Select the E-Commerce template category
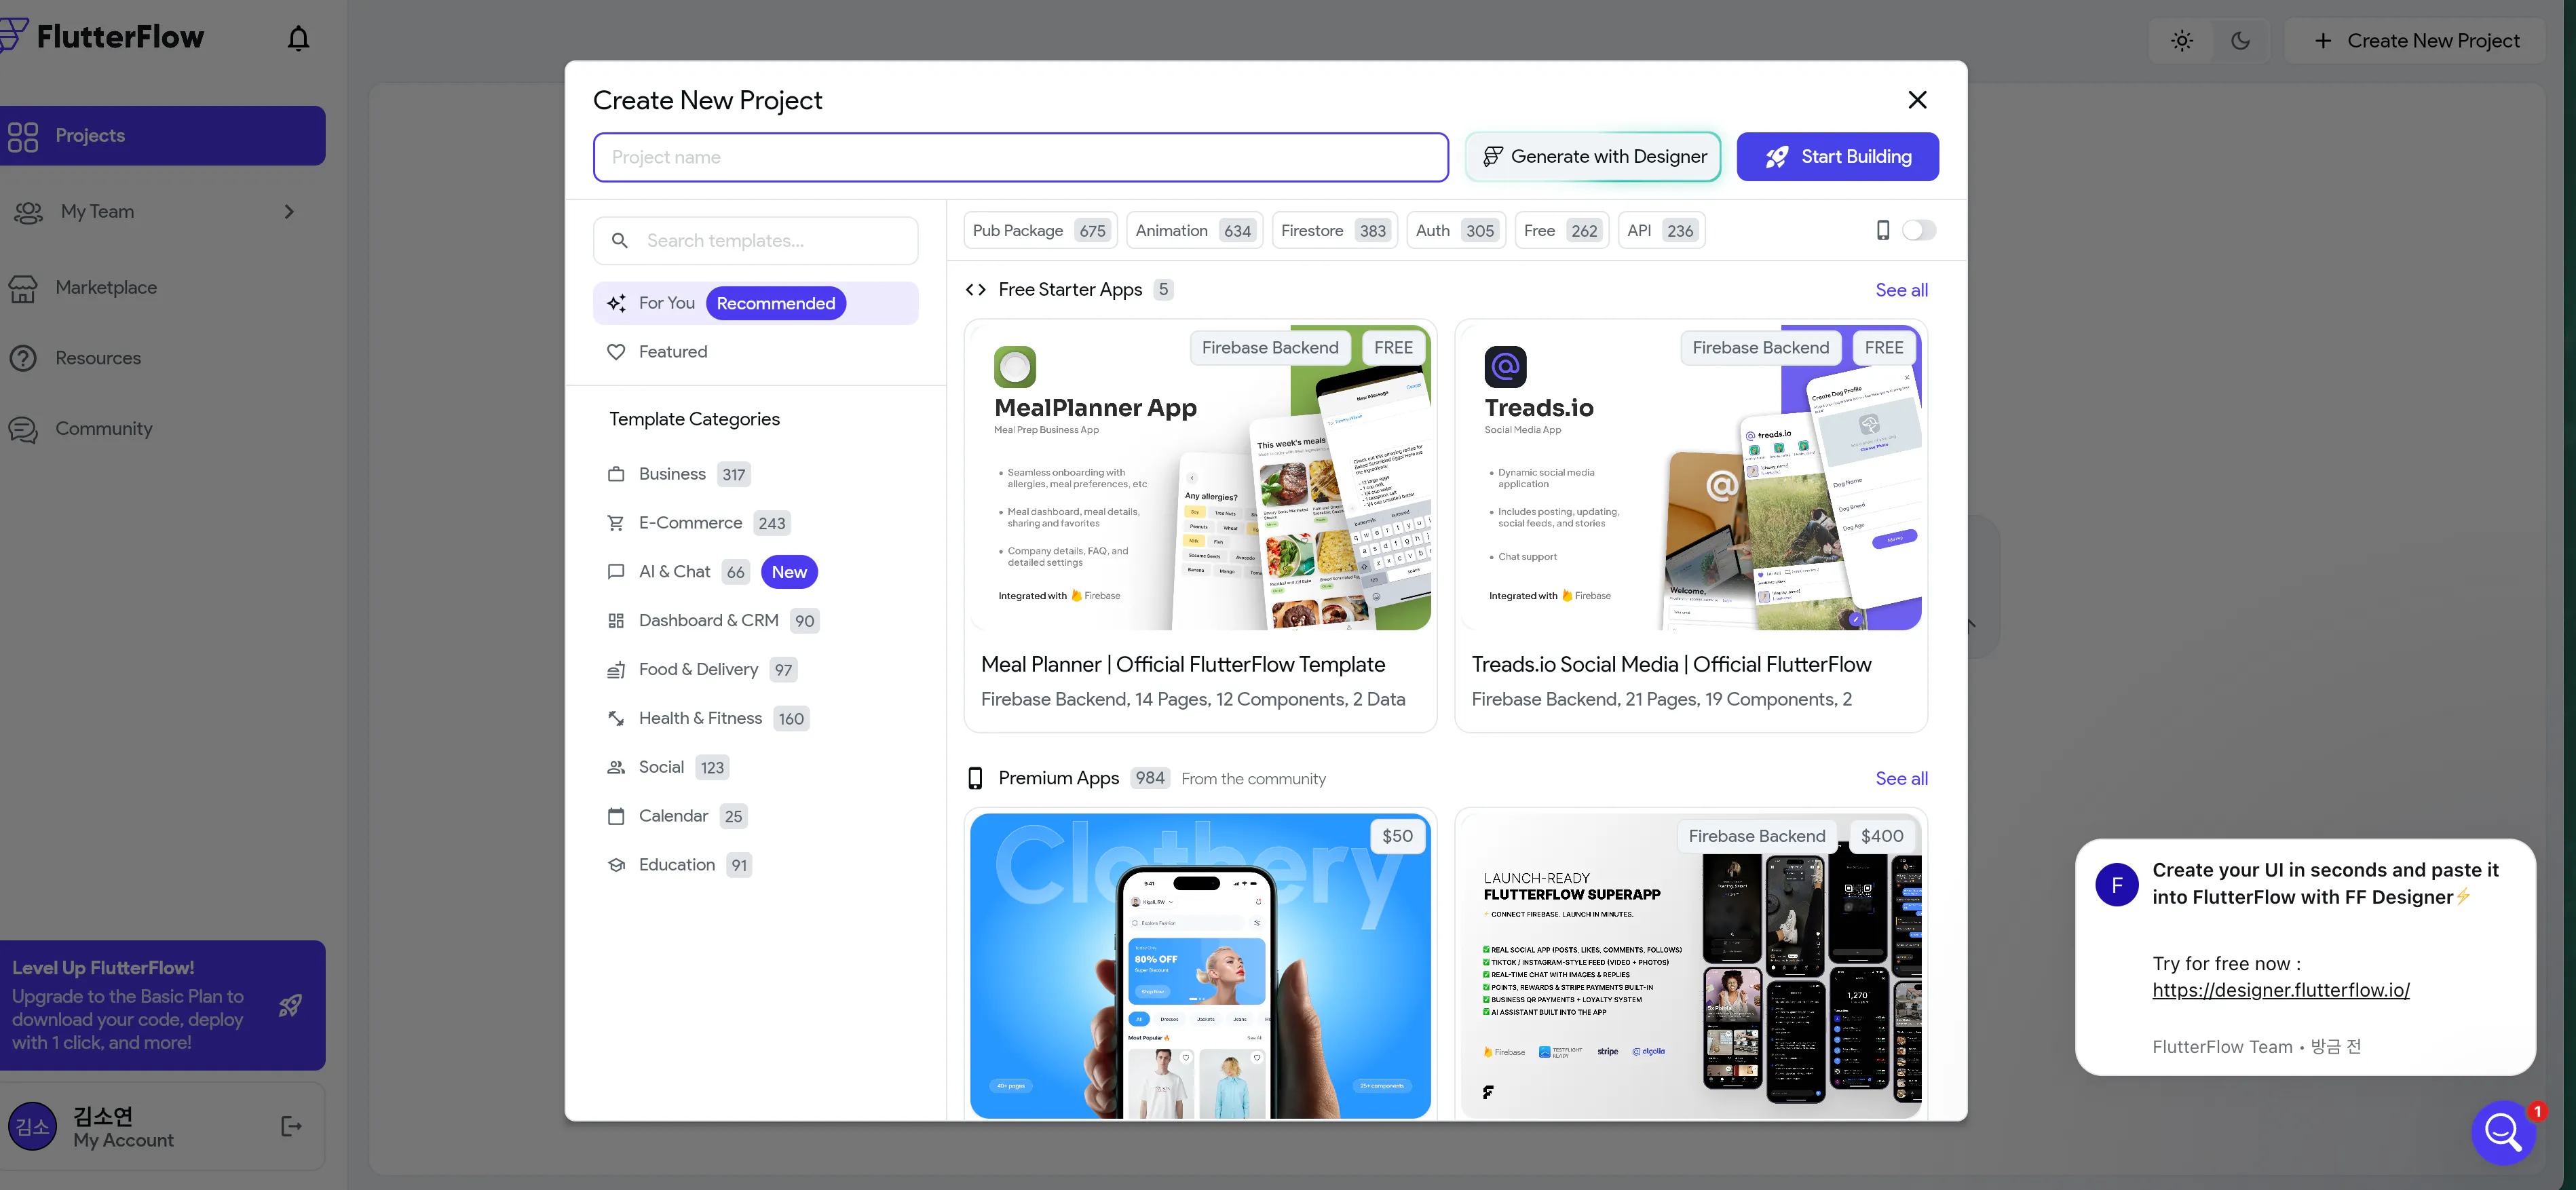Viewport: 2576px width, 1190px height. point(698,523)
